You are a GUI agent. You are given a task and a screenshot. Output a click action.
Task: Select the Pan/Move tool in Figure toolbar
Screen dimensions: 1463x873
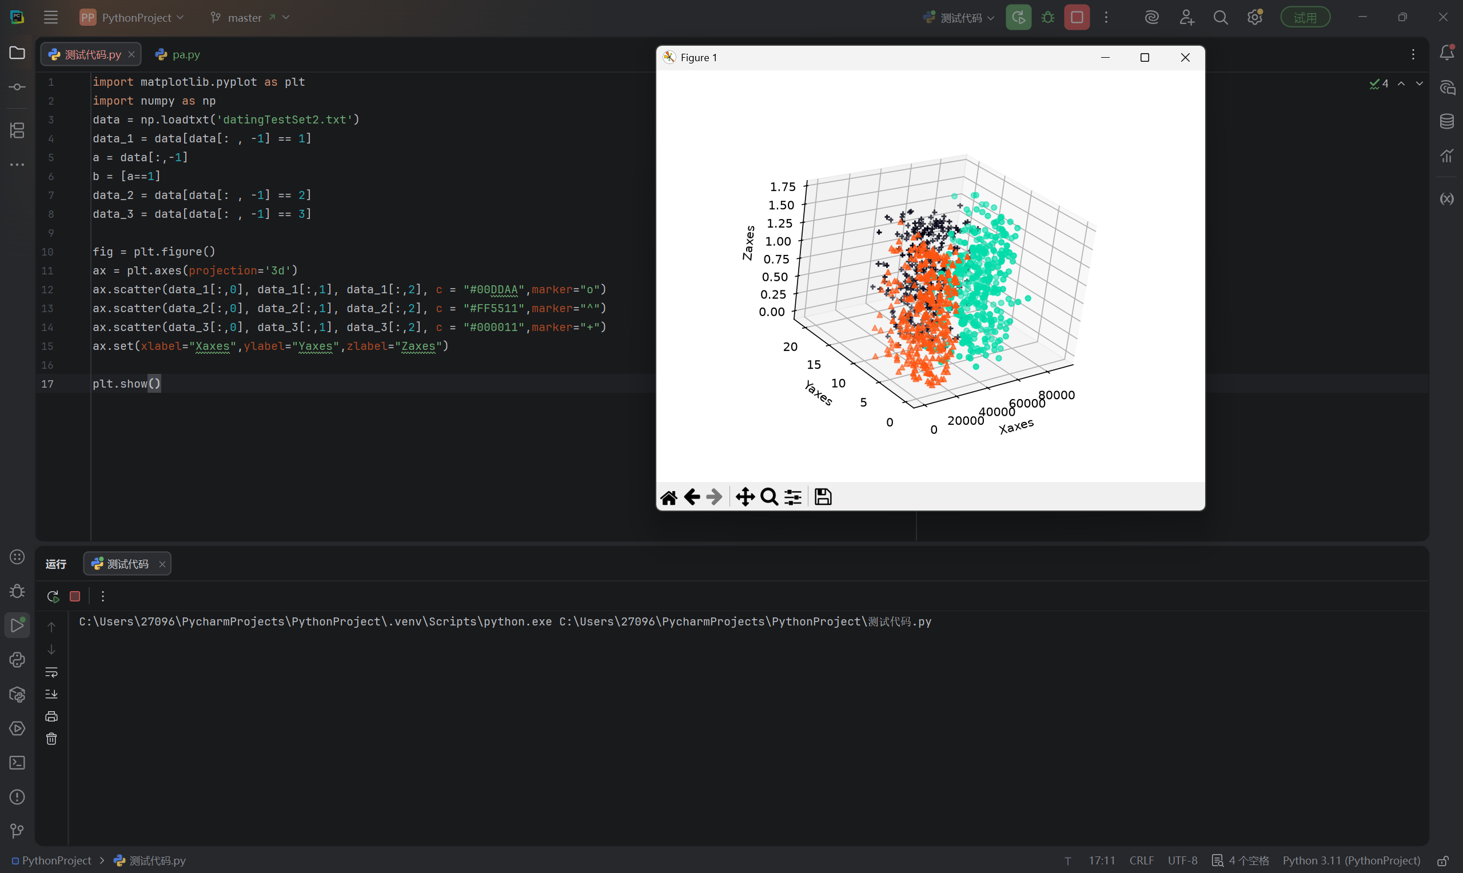745,497
